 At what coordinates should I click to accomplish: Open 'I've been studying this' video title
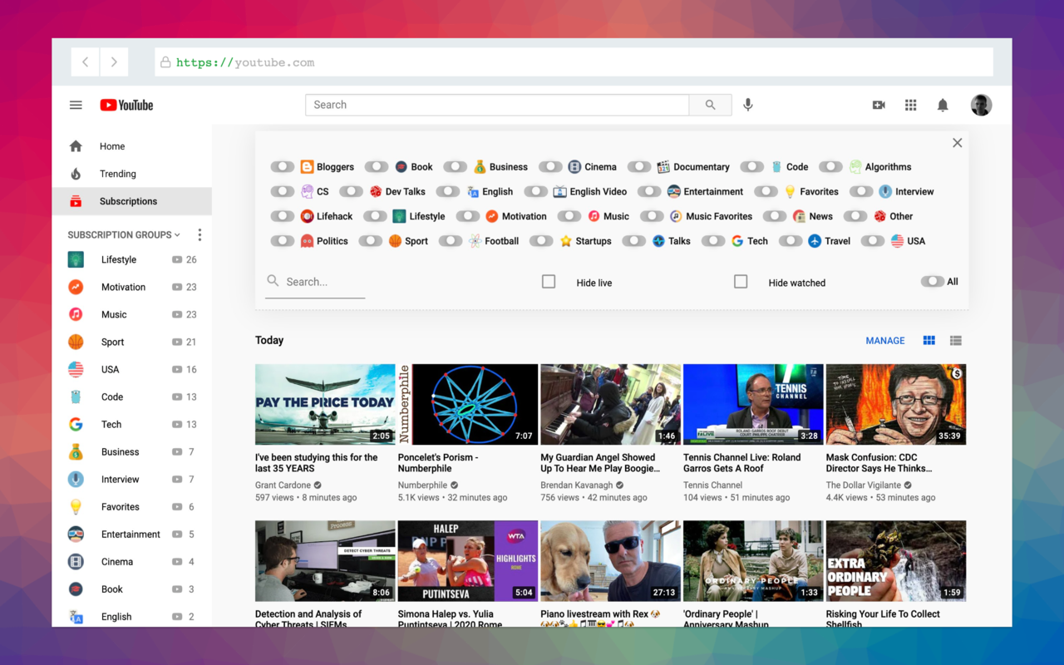click(x=316, y=463)
